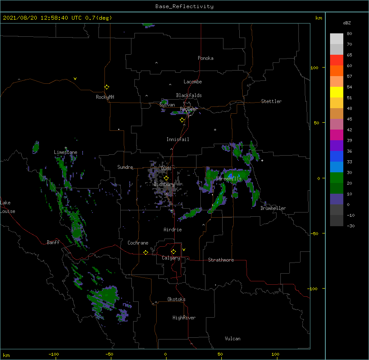This screenshot has width=369, height=360.
Task: Click the Blackfalds city label
Action: tap(189, 95)
